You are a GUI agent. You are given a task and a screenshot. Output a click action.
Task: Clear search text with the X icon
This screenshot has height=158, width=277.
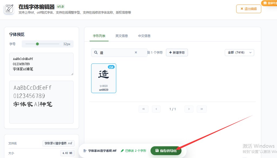point(136,52)
